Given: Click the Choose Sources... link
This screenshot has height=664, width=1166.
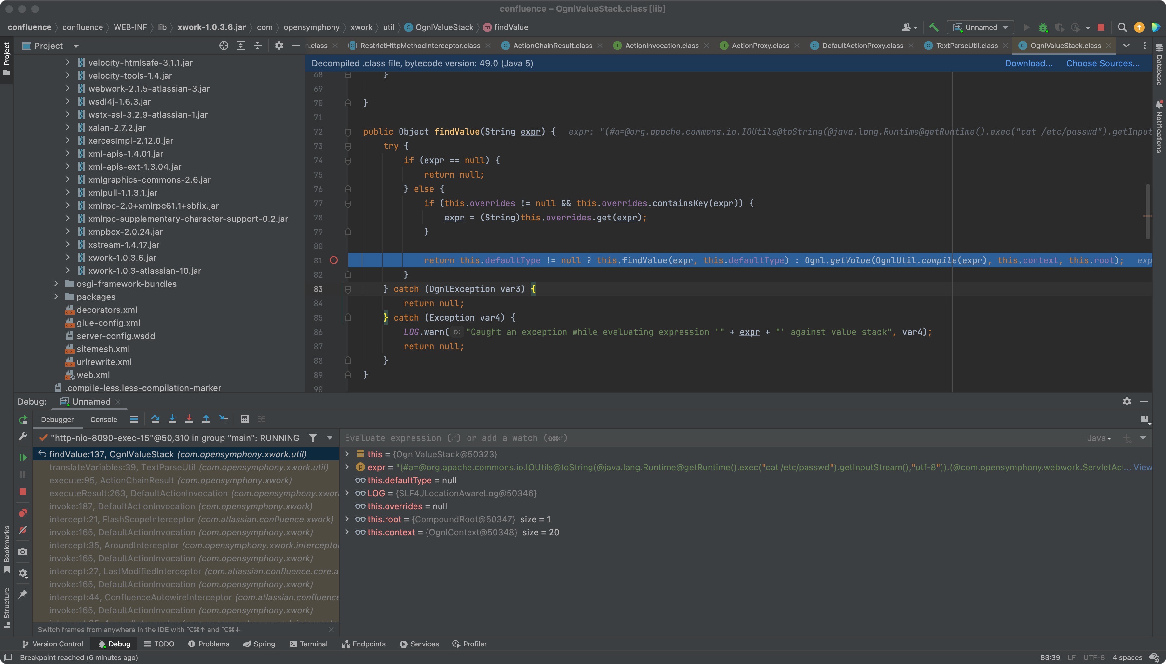Looking at the screenshot, I should click(1103, 63).
